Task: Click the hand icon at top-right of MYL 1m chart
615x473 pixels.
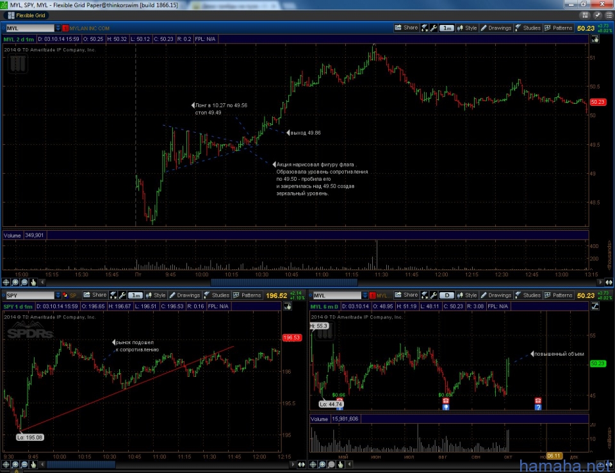Action: point(595,39)
